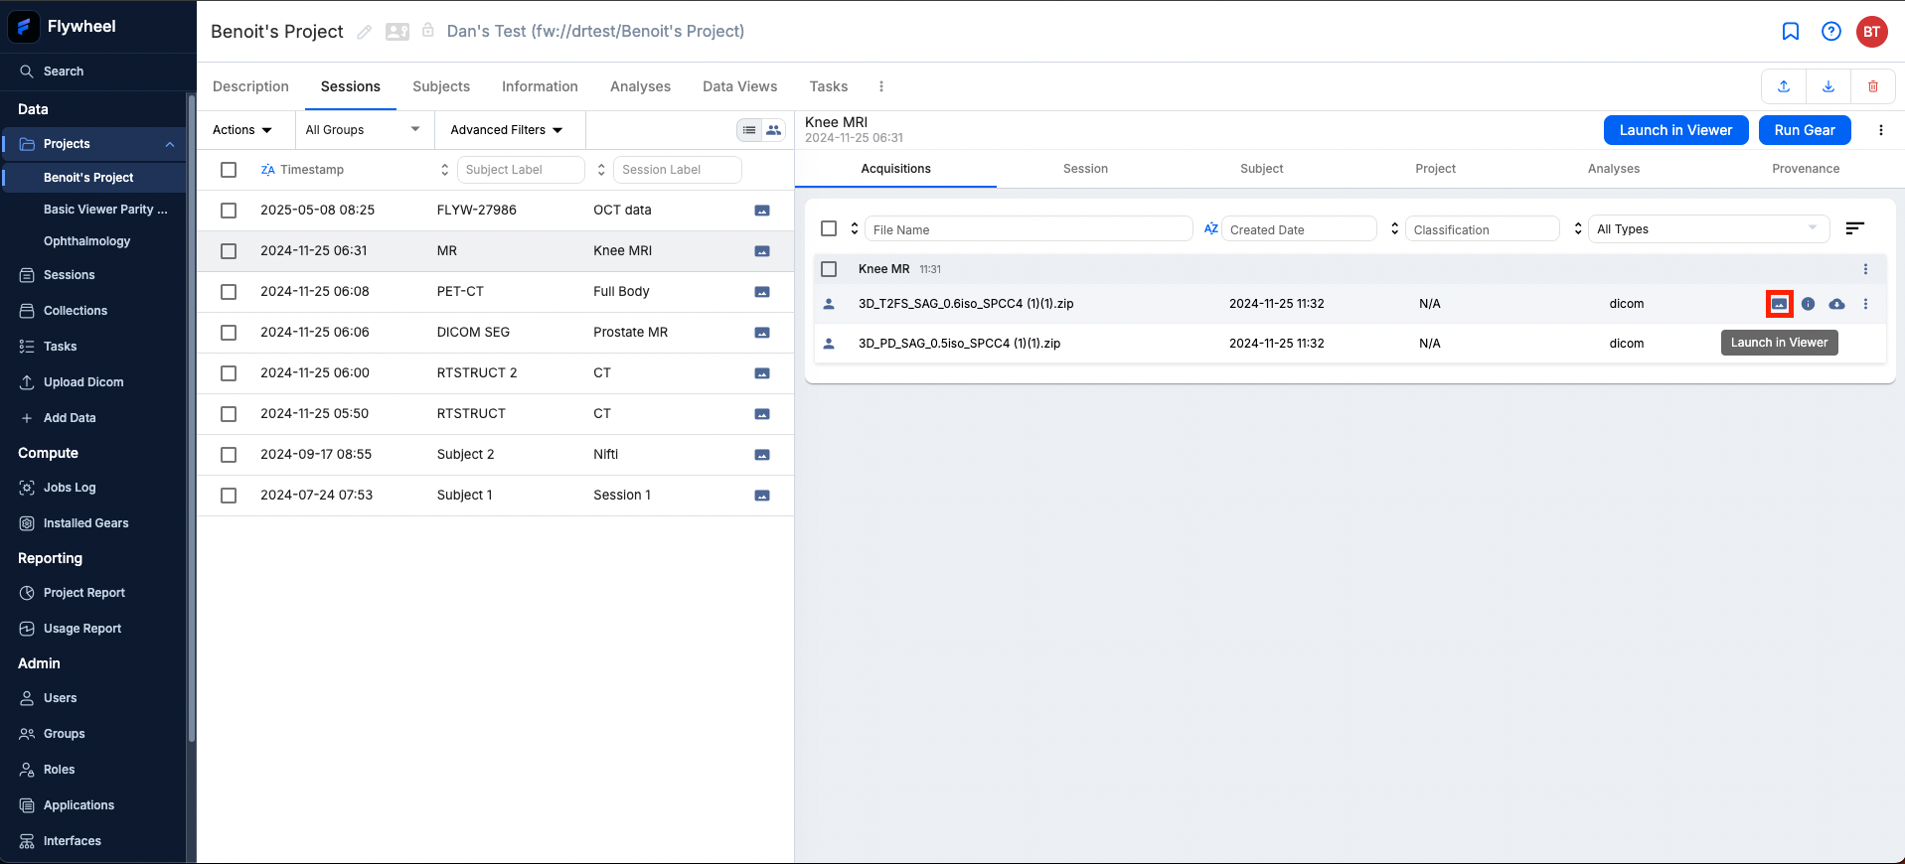Open the Analyses project tab

click(x=640, y=86)
